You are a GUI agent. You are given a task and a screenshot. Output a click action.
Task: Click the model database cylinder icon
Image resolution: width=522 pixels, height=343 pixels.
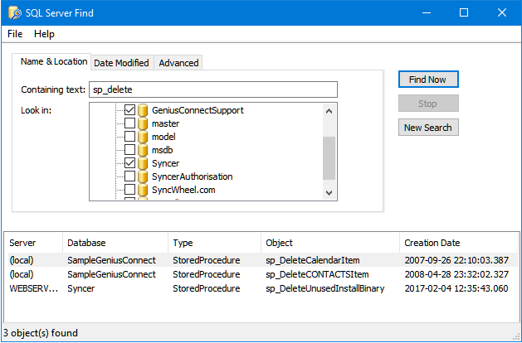[x=143, y=137]
